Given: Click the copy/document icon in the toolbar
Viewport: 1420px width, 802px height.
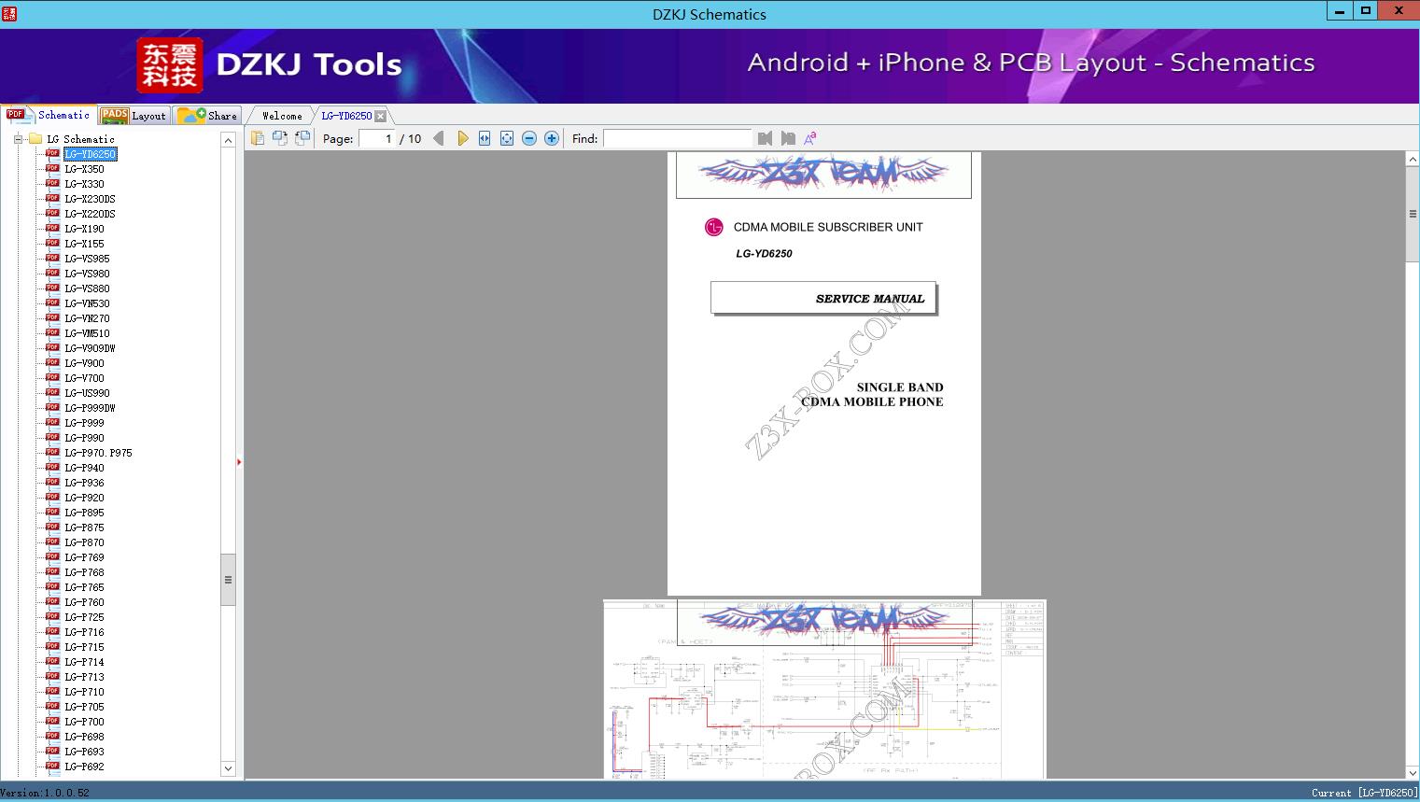Looking at the screenshot, I should (257, 138).
